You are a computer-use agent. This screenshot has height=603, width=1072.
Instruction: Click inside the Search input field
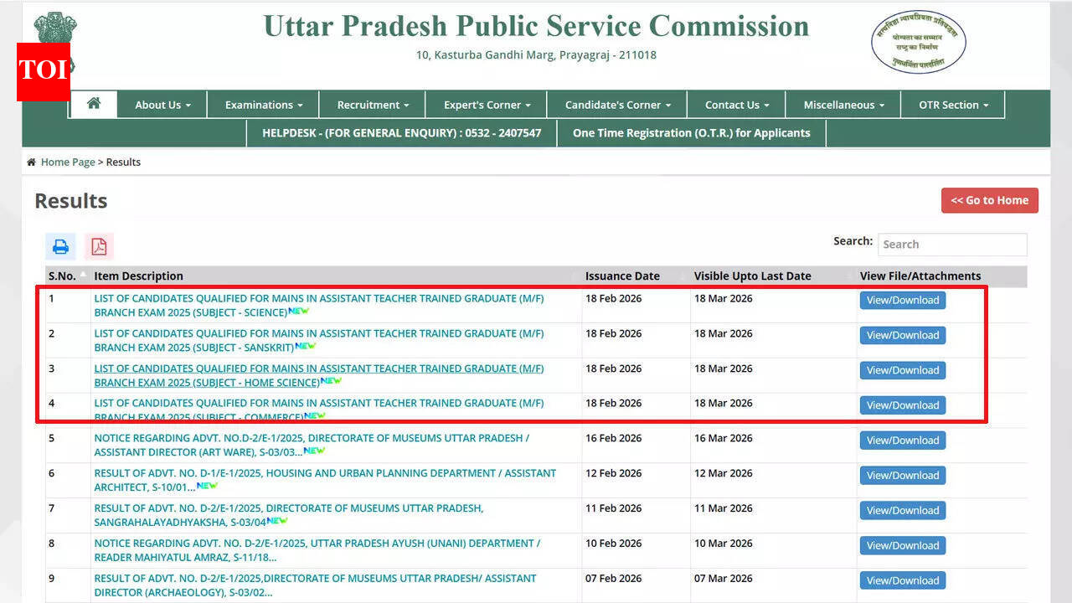pos(951,244)
